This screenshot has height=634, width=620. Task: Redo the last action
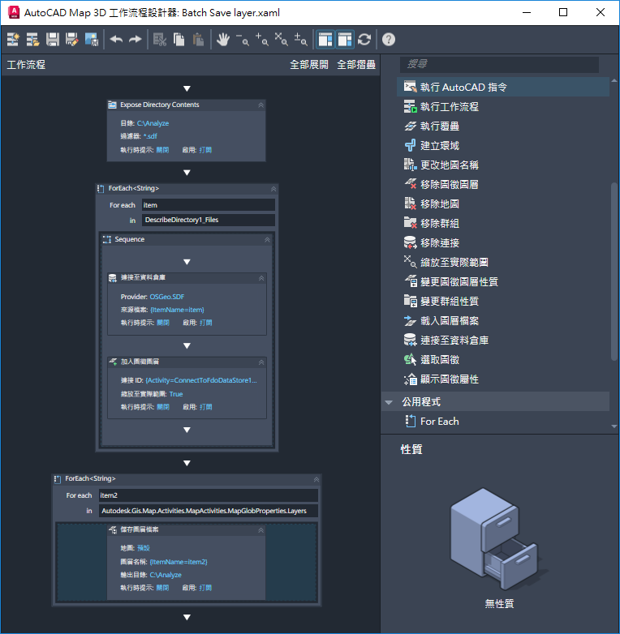pos(136,39)
